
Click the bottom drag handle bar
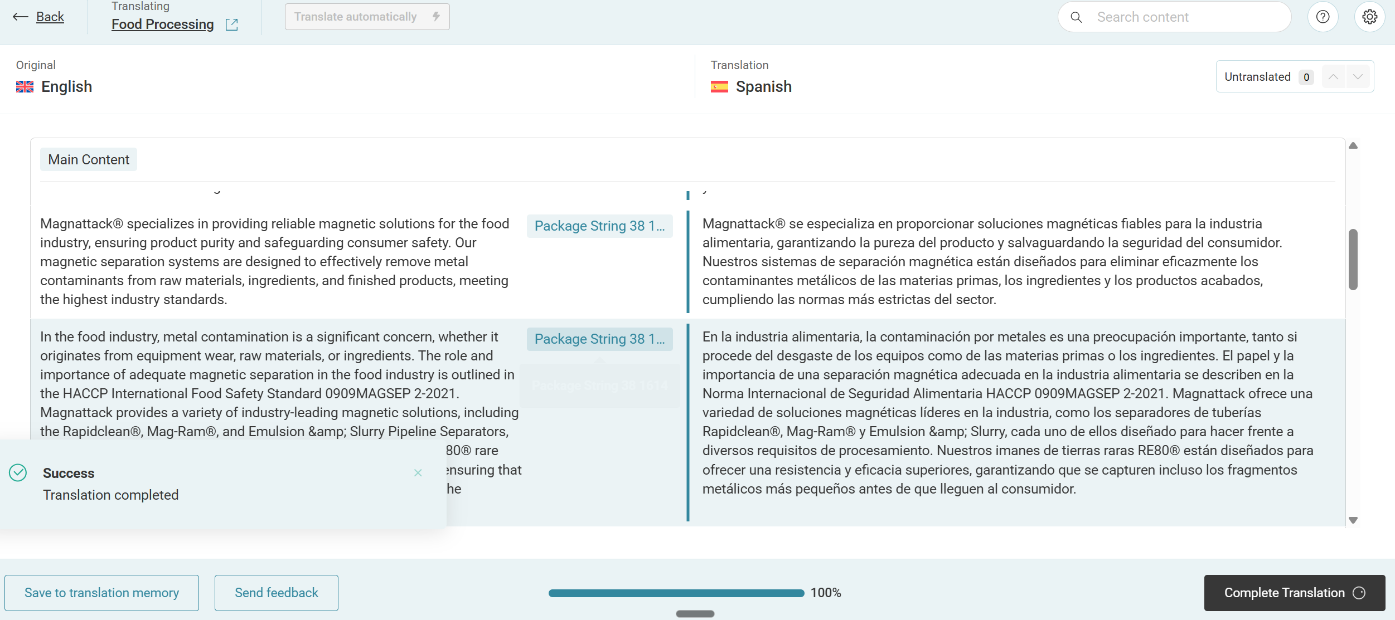click(x=695, y=614)
